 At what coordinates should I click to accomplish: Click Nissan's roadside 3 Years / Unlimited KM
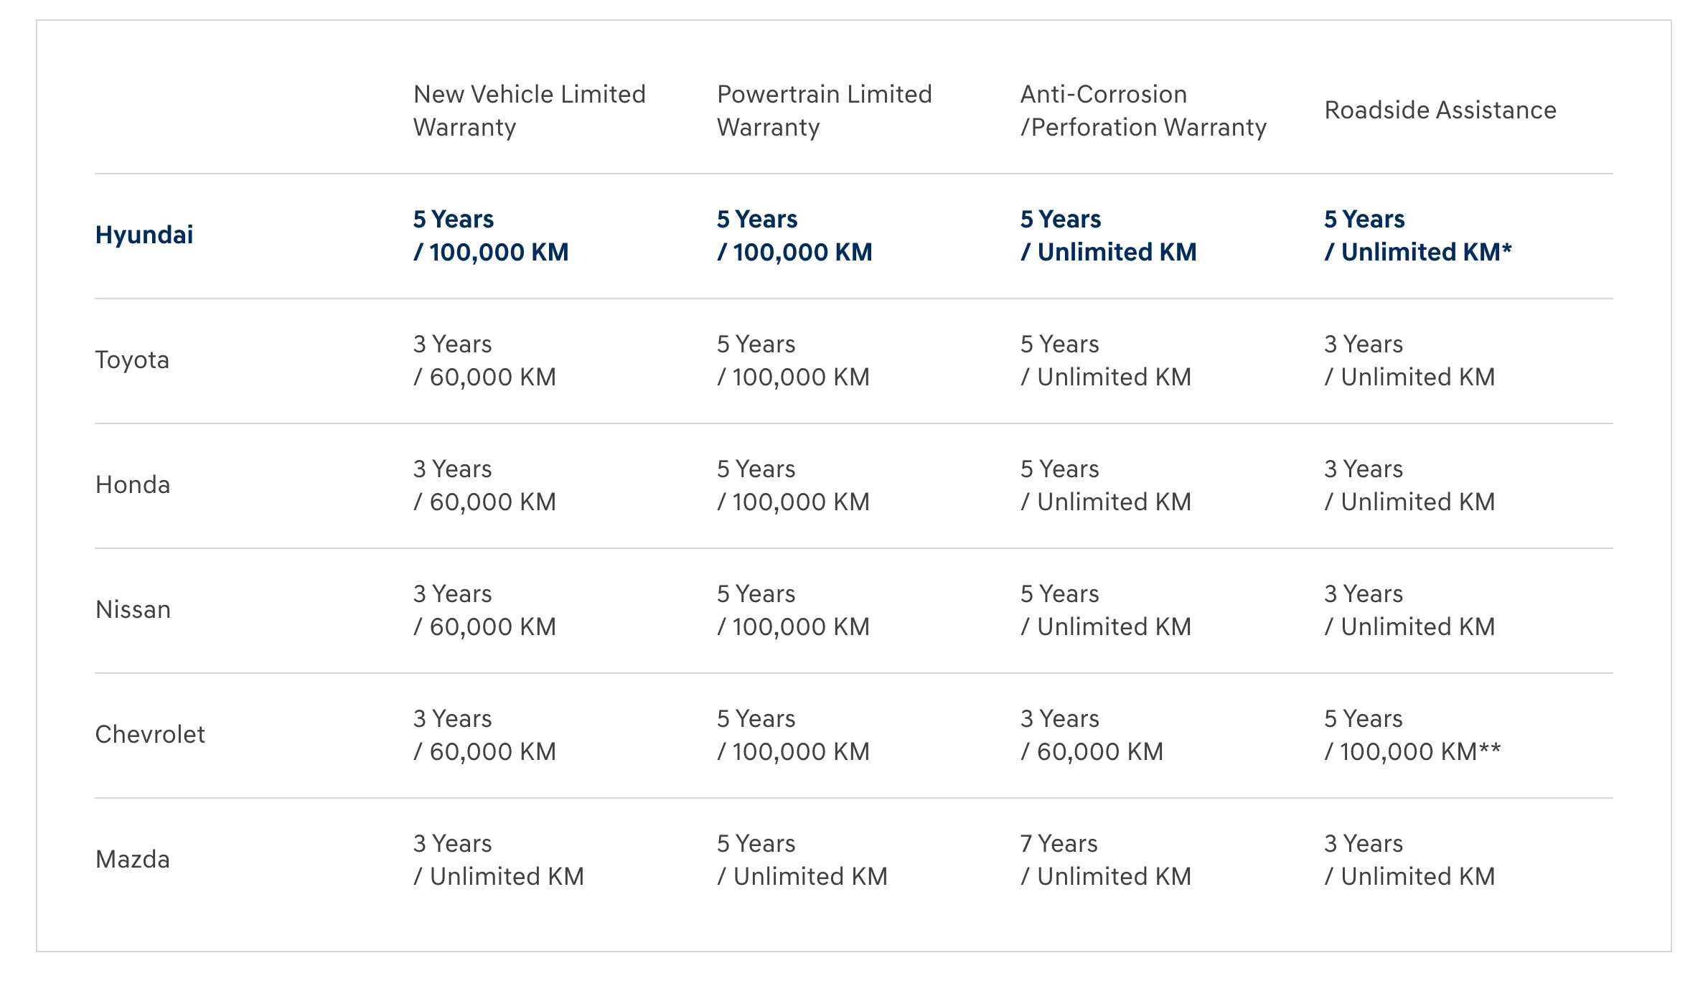tap(1409, 610)
